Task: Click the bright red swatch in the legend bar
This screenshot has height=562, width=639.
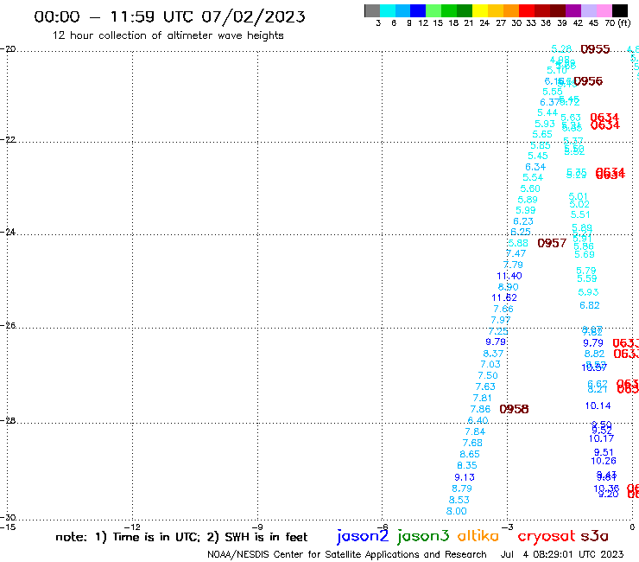Action: pyautogui.click(x=527, y=10)
